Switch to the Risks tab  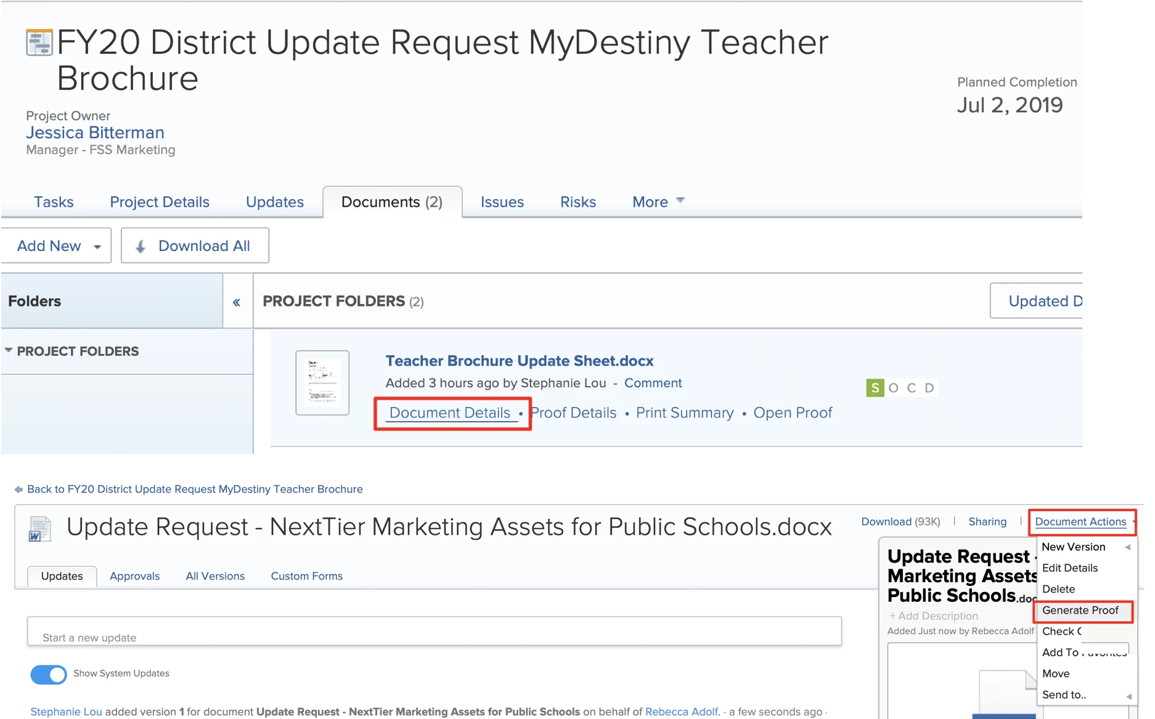tap(578, 202)
